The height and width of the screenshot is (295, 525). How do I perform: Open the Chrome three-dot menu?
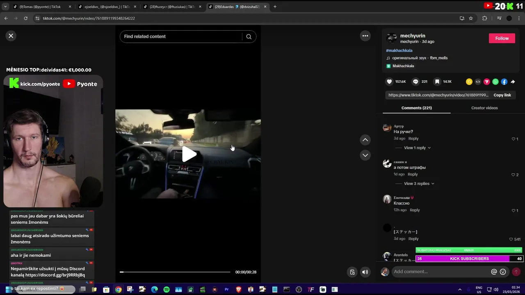519,18
